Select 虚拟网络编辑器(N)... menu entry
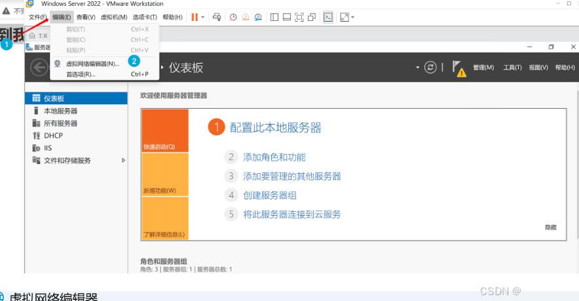The width and height of the screenshot is (579, 301). 105,64
